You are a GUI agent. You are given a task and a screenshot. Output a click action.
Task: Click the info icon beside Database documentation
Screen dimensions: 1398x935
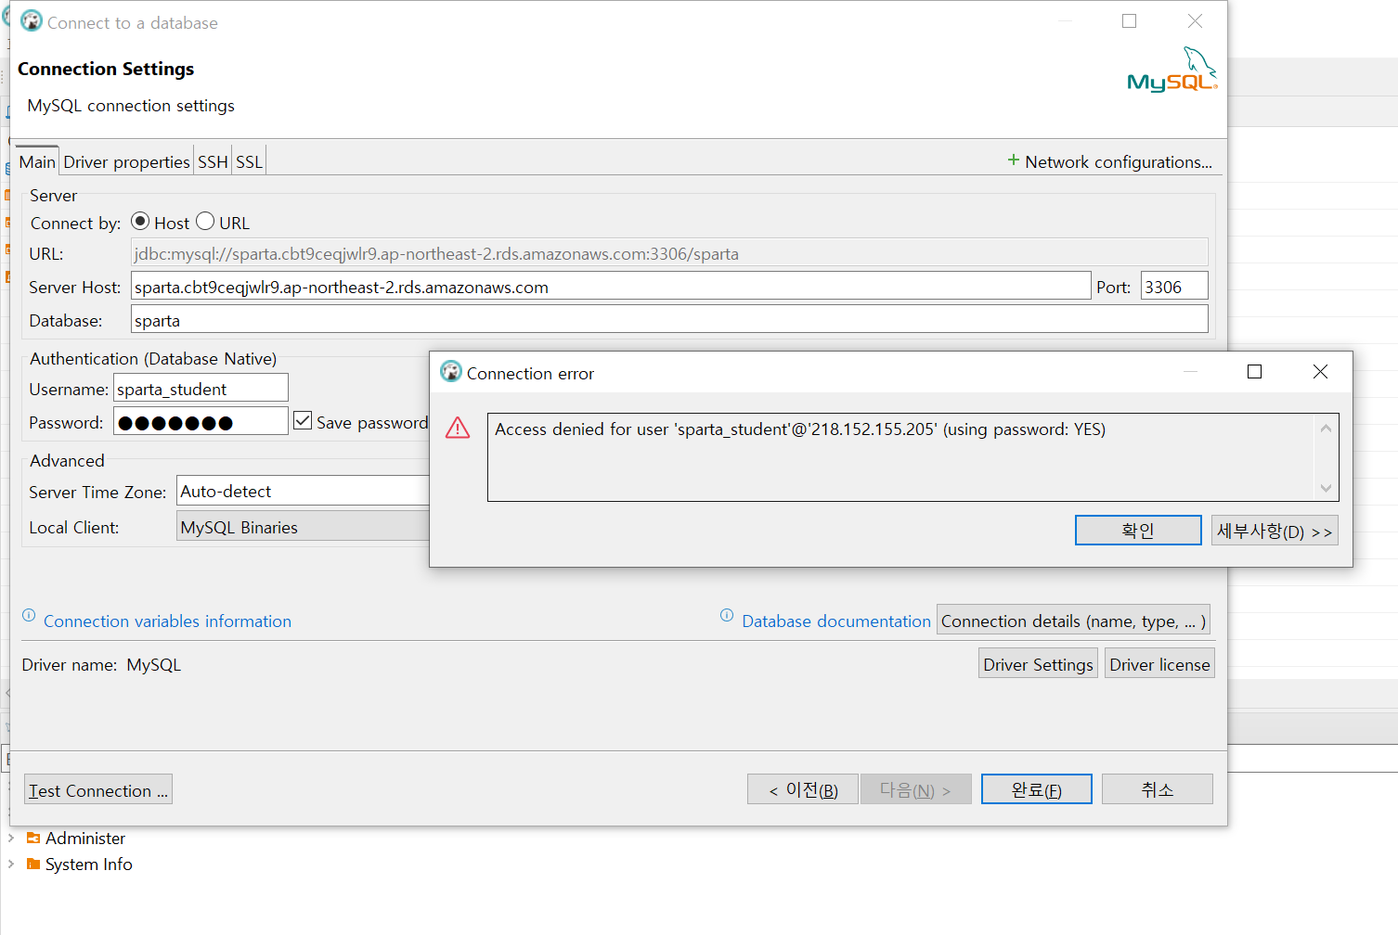tap(727, 616)
